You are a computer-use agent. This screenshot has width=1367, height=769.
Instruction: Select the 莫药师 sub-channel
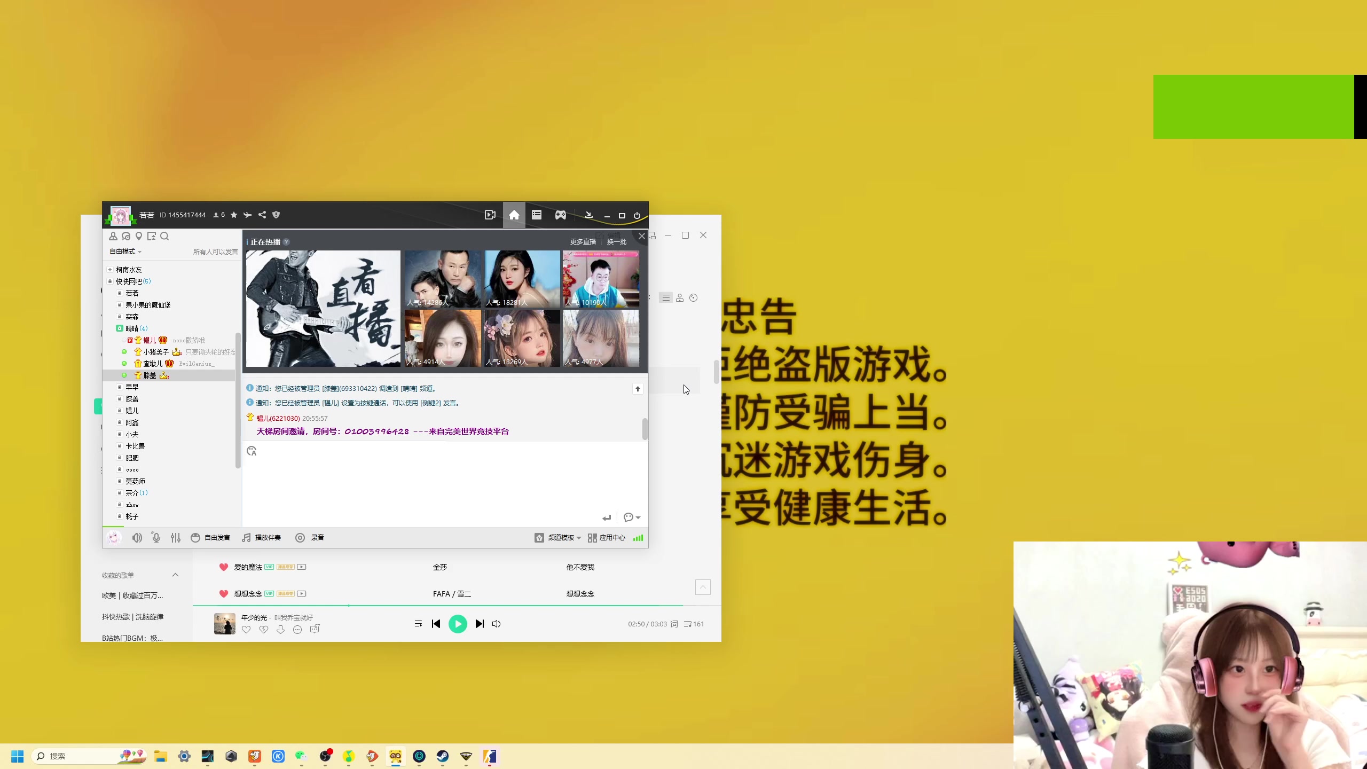point(135,481)
